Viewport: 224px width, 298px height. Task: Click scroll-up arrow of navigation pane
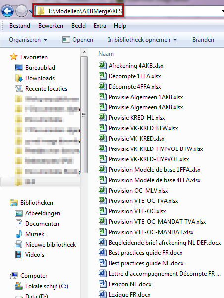pyautogui.click(x=84, y=52)
